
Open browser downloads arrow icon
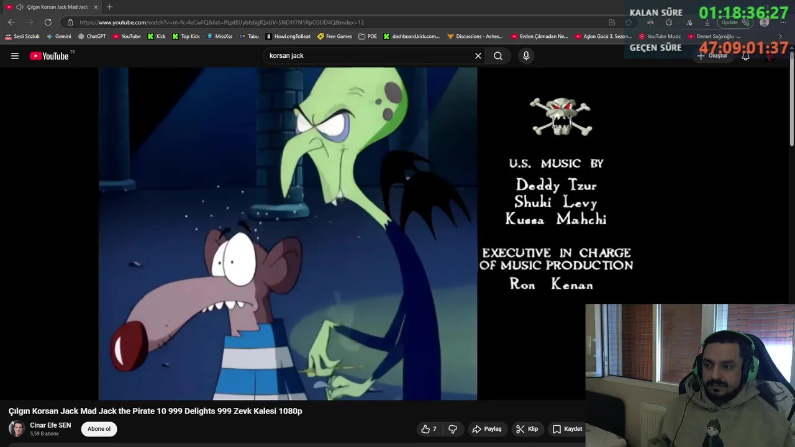click(707, 22)
